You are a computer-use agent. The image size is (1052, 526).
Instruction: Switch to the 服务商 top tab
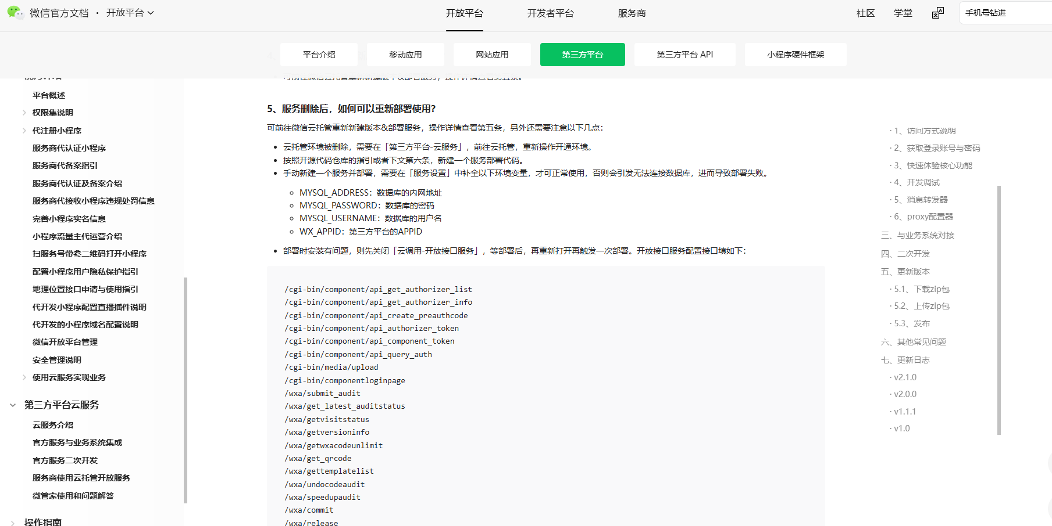click(632, 13)
